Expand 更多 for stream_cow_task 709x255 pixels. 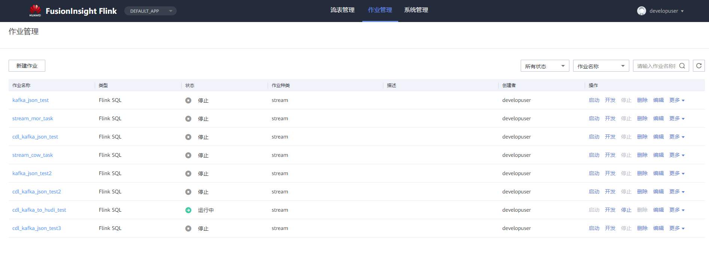click(677, 155)
